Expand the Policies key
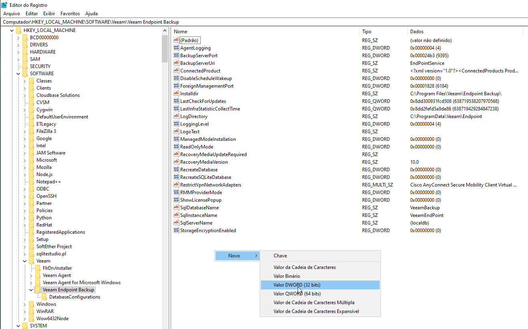This screenshot has width=528, height=329. pos(25,211)
